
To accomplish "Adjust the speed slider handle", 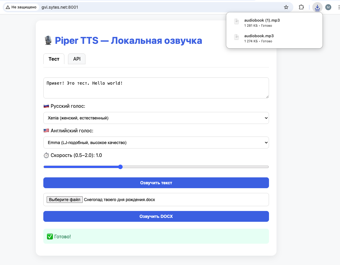I will tap(120, 167).
